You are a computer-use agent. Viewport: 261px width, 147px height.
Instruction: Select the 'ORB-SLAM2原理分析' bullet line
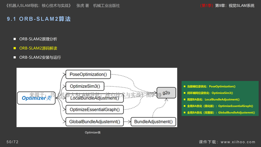[x=38, y=39]
